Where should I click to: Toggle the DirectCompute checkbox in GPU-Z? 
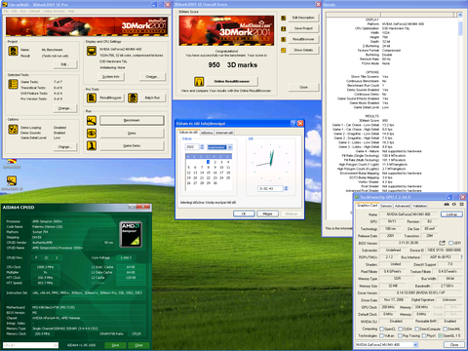[x=417, y=329]
